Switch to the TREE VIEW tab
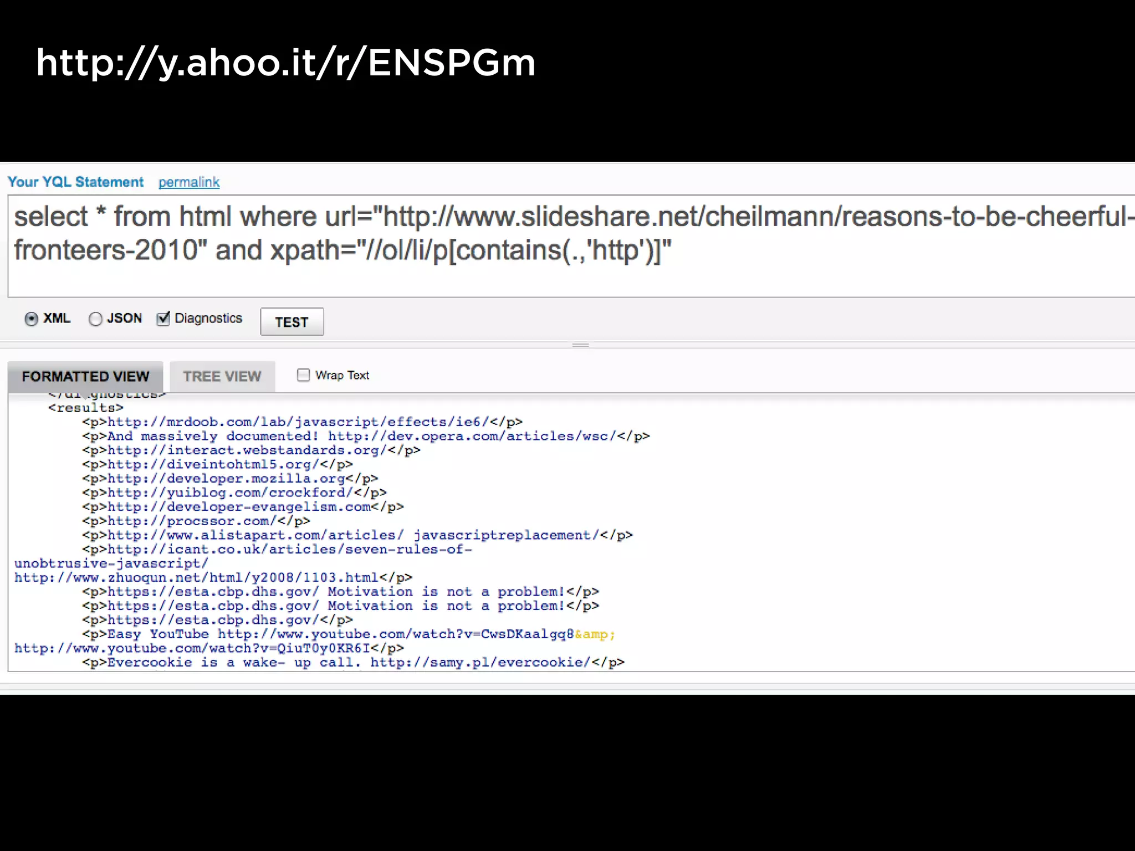1135x851 pixels. point(222,377)
